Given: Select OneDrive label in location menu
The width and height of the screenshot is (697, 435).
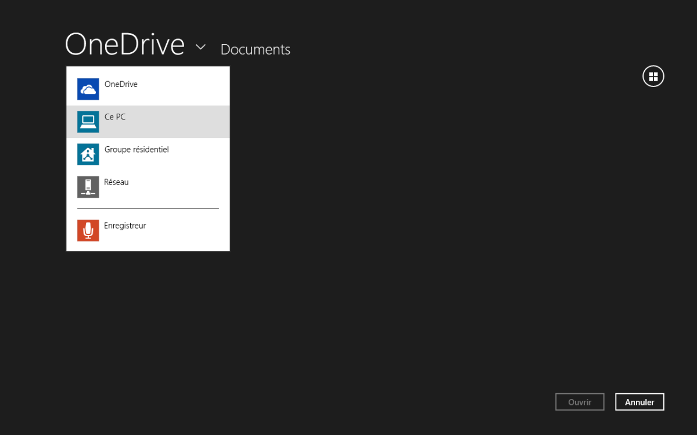Looking at the screenshot, I should point(121,84).
